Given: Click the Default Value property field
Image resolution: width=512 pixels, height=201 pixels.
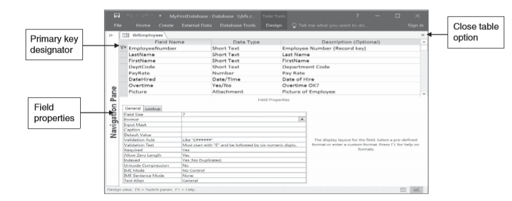Looking at the screenshot, I should click(244, 135).
